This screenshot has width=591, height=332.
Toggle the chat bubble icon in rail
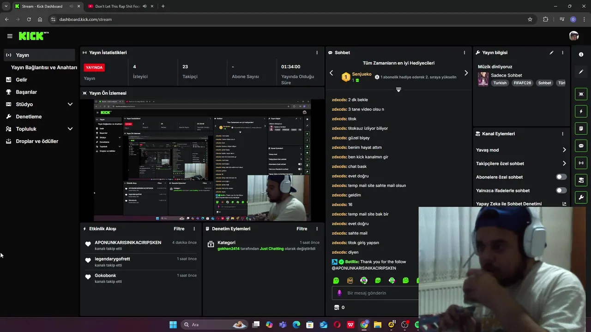(581, 146)
